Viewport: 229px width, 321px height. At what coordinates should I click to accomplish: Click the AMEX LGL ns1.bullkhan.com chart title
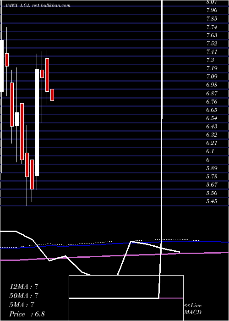point(38,6)
